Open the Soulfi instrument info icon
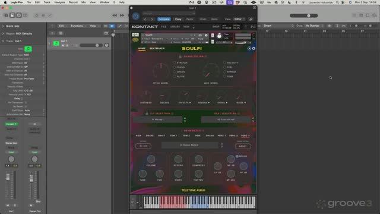380x214 pixels. 206,35
